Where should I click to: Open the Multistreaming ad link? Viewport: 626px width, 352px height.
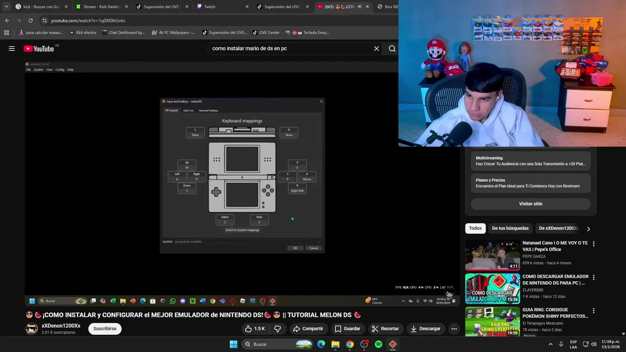tap(531, 161)
